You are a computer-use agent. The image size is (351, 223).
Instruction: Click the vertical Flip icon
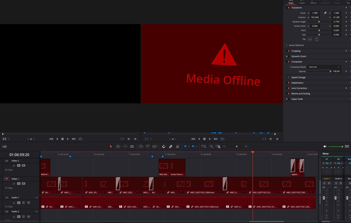coord(316,39)
